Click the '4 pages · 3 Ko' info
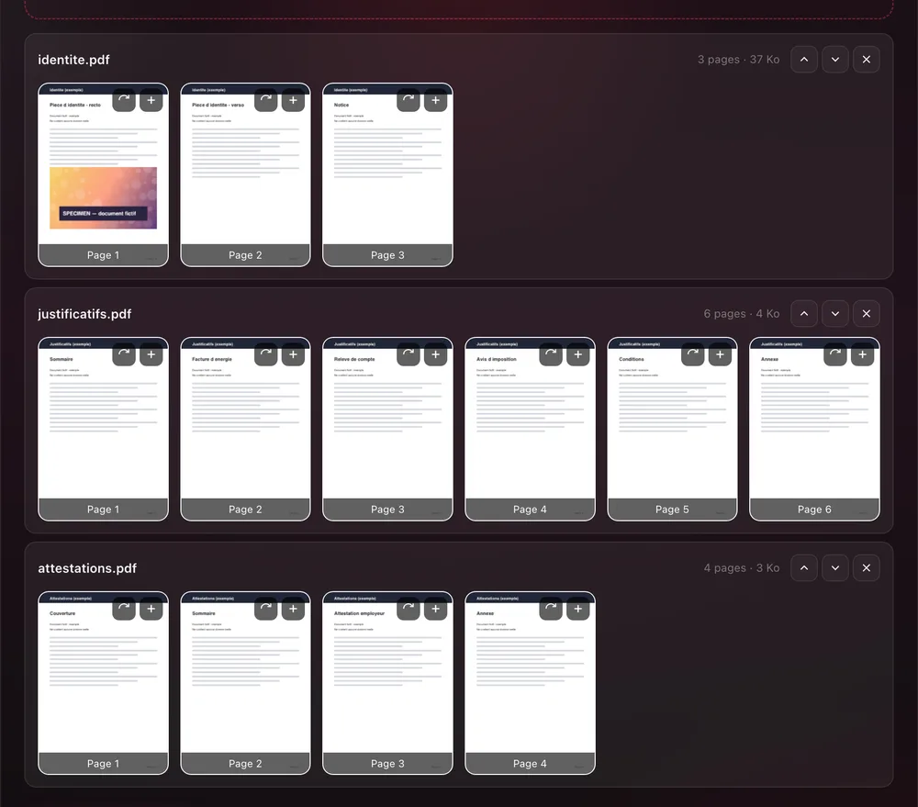The height and width of the screenshot is (807, 918). click(x=741, y=567)
